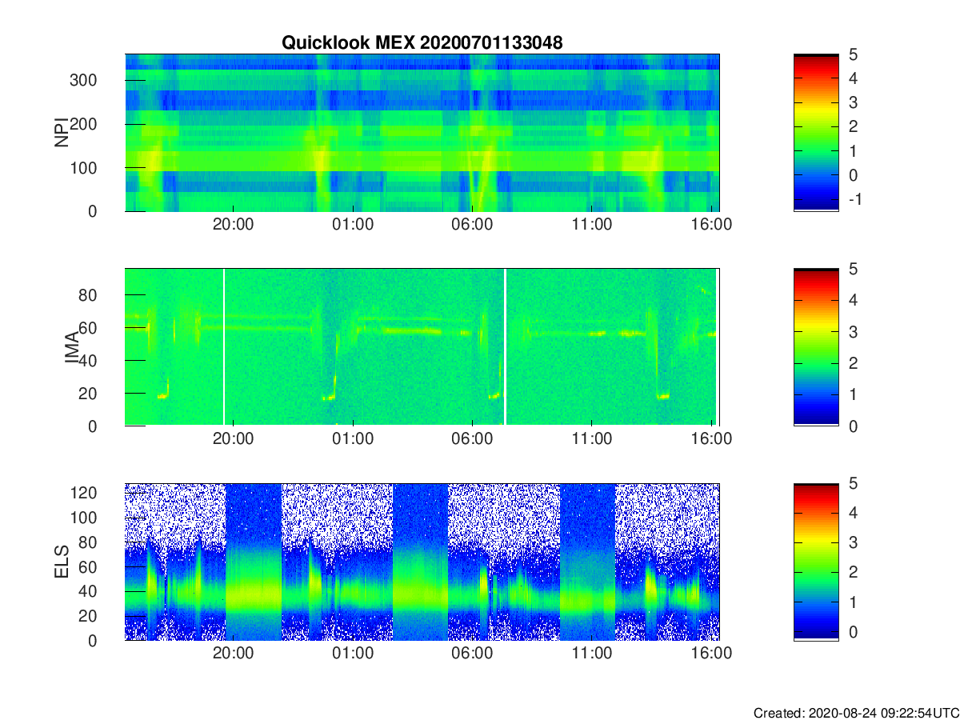Click the 06:00 tick under IMA plot
The height and width of the screenshot is (720, 960).
pyautogui.click(x=472, y=439)
